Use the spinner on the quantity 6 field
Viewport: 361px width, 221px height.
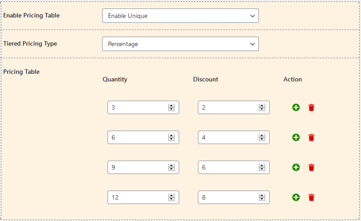point(172,137)
